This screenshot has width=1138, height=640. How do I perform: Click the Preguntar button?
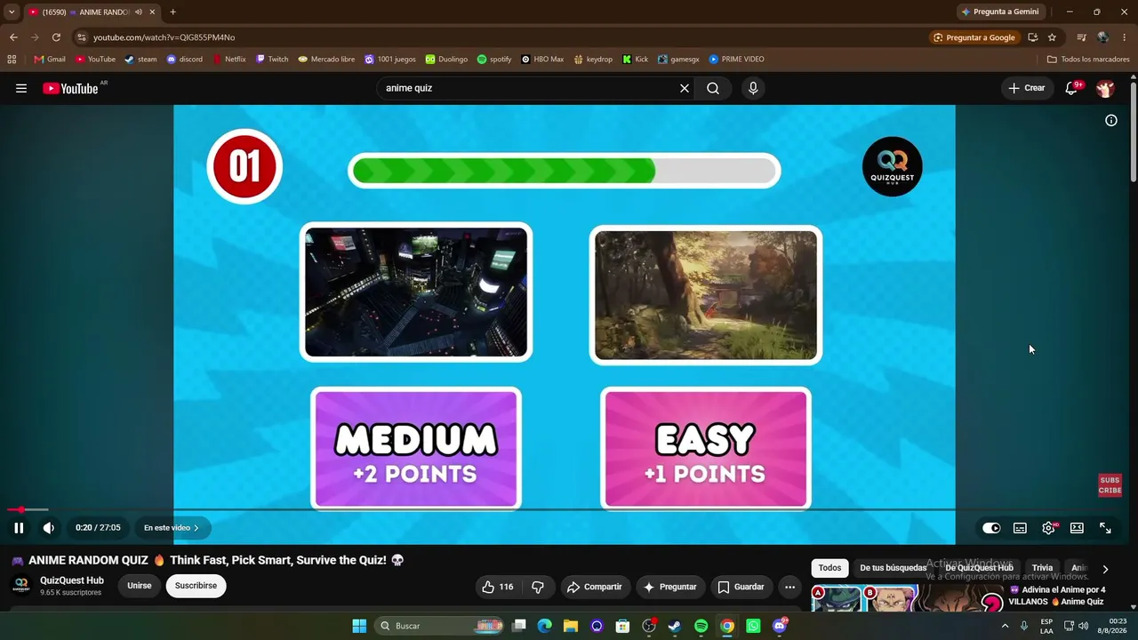point(669,587)
